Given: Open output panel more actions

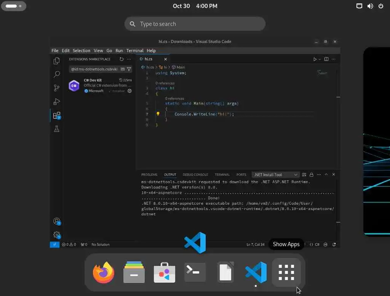Looking at the screenshot, I should point(319,175).
